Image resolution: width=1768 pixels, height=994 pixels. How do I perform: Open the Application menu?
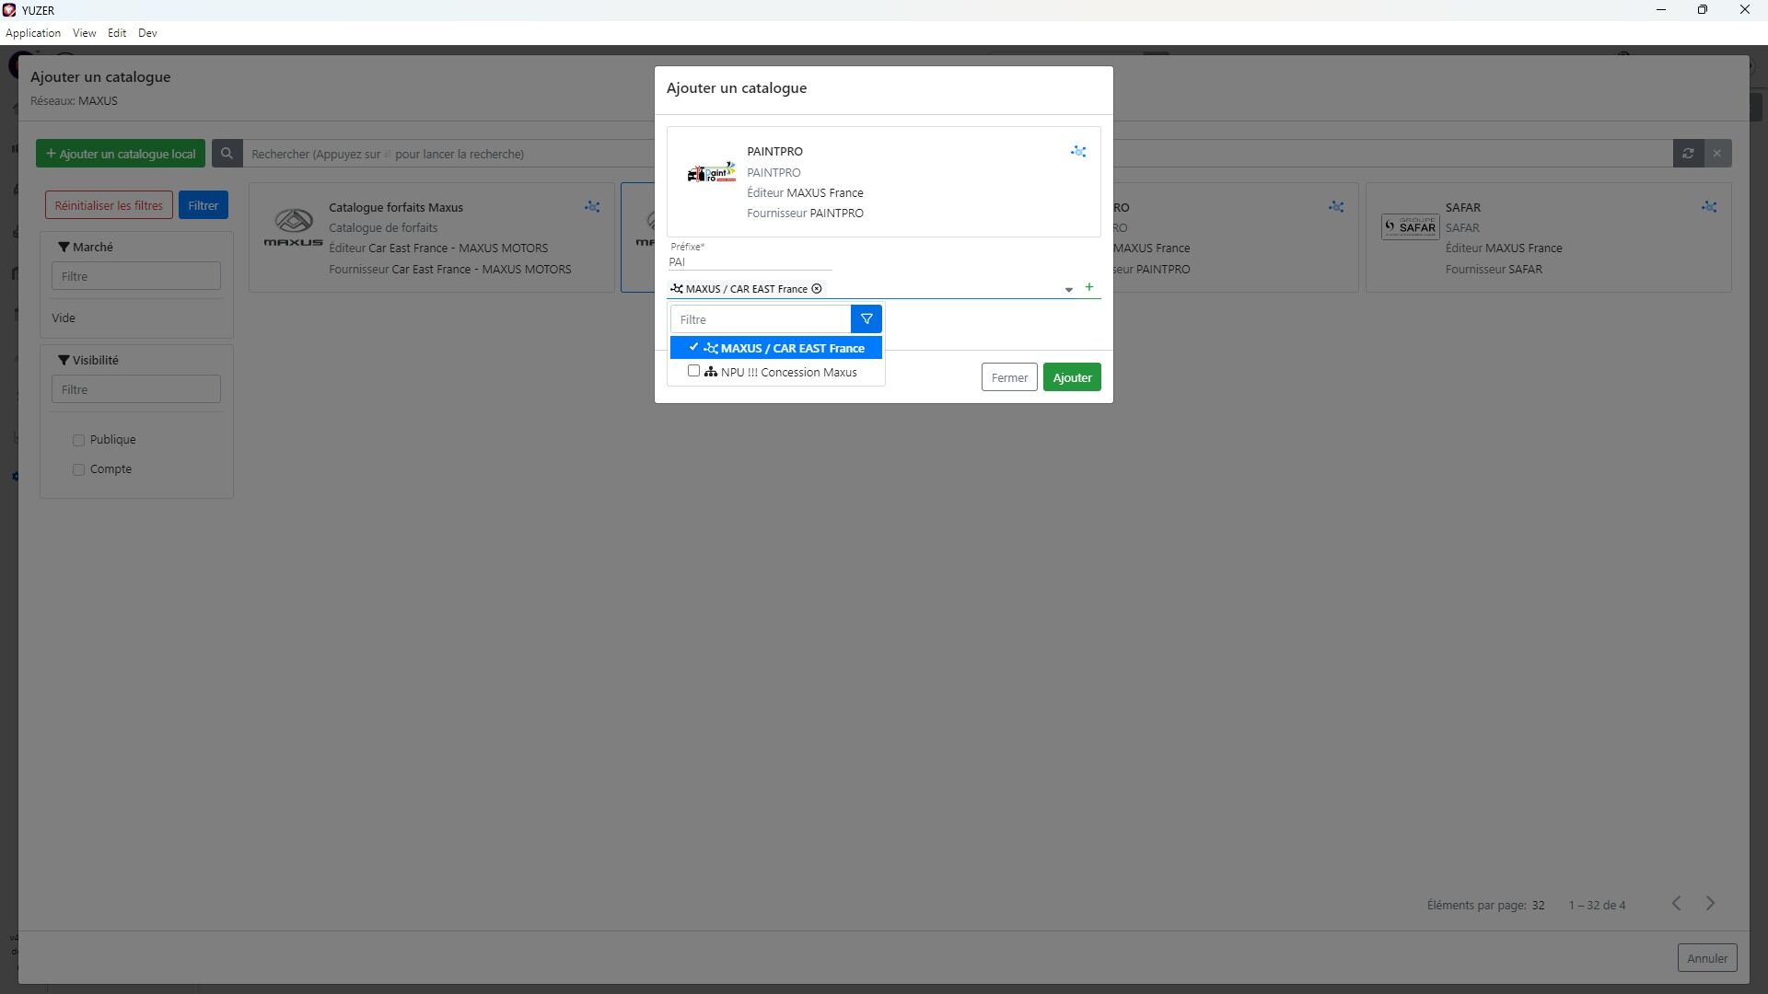click(33, 33)
